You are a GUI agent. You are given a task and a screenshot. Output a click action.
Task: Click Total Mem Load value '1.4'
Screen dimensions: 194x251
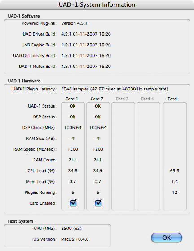175,182
